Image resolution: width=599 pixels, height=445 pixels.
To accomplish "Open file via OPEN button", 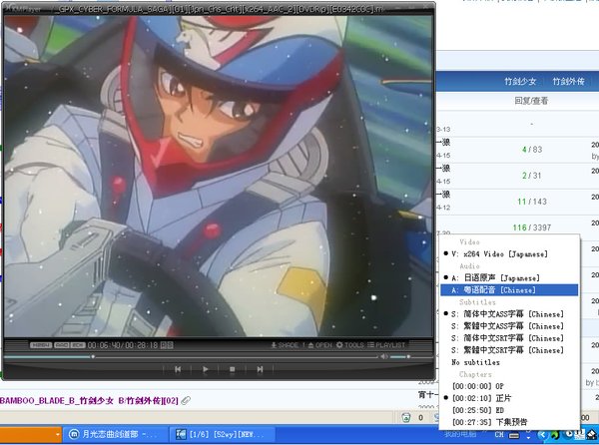I will tap(319, 345).
